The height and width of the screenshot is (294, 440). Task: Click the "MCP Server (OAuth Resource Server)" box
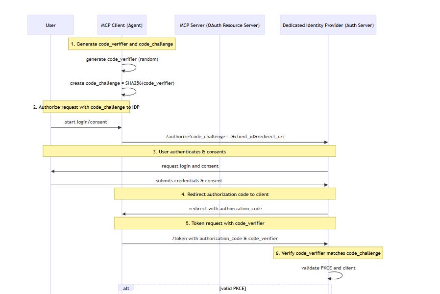point(220,24)
